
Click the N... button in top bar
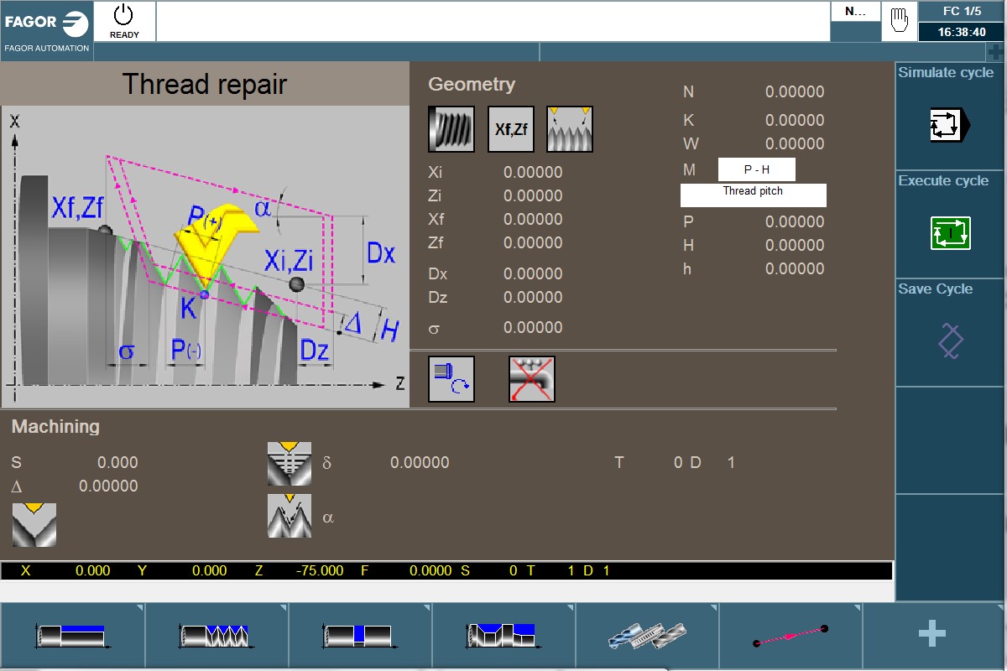pos(855,12)
